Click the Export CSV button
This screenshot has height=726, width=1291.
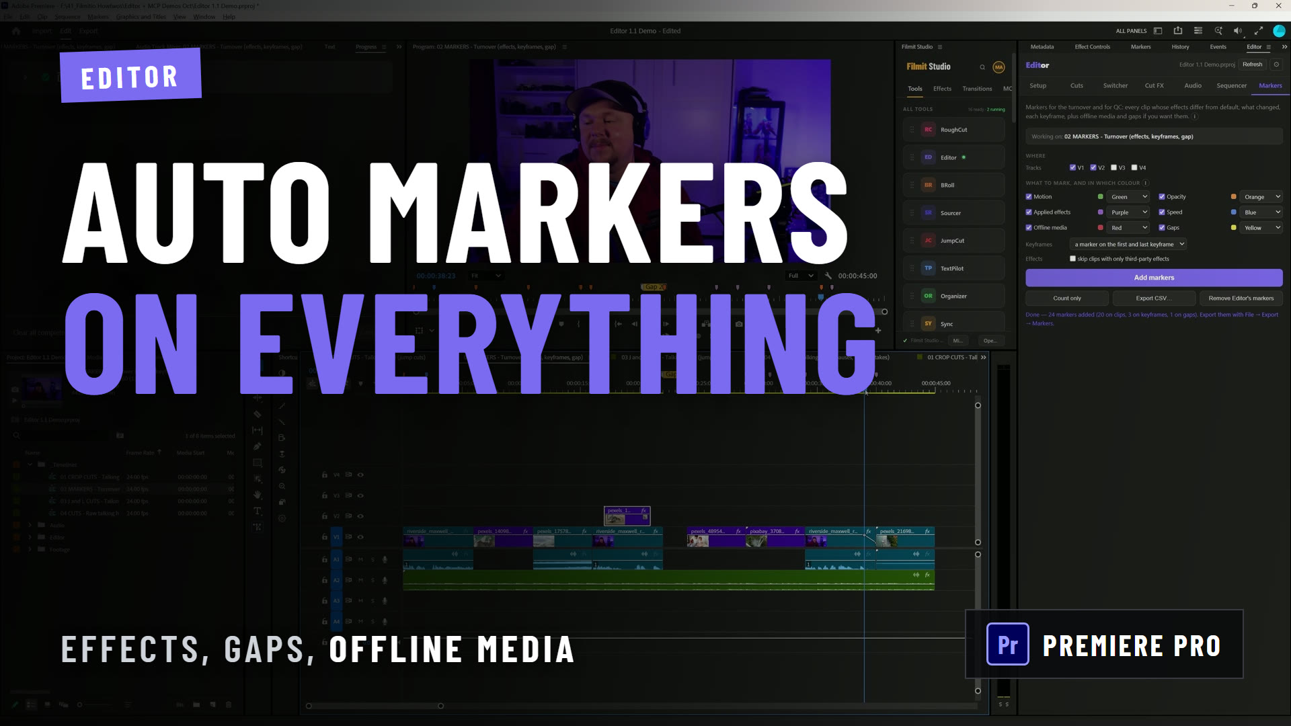(x=1154, y=298)
